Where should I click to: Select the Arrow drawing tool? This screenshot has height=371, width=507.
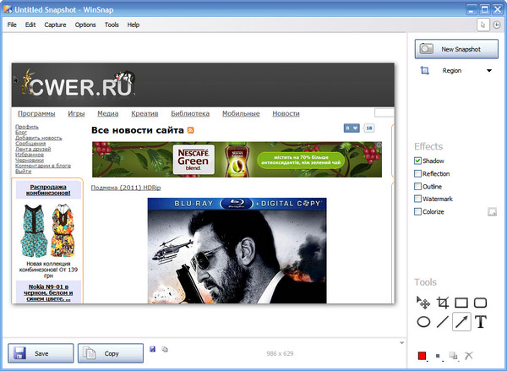coord(461,321)
